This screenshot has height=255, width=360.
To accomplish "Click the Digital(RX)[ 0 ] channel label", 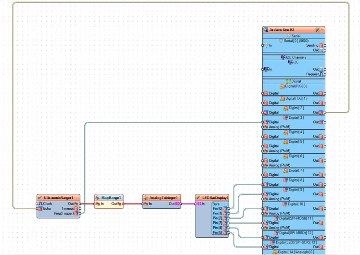I will coord(296,86).
